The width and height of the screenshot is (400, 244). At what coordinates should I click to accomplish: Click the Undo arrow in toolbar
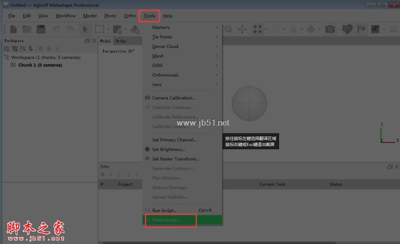(56, 29)
